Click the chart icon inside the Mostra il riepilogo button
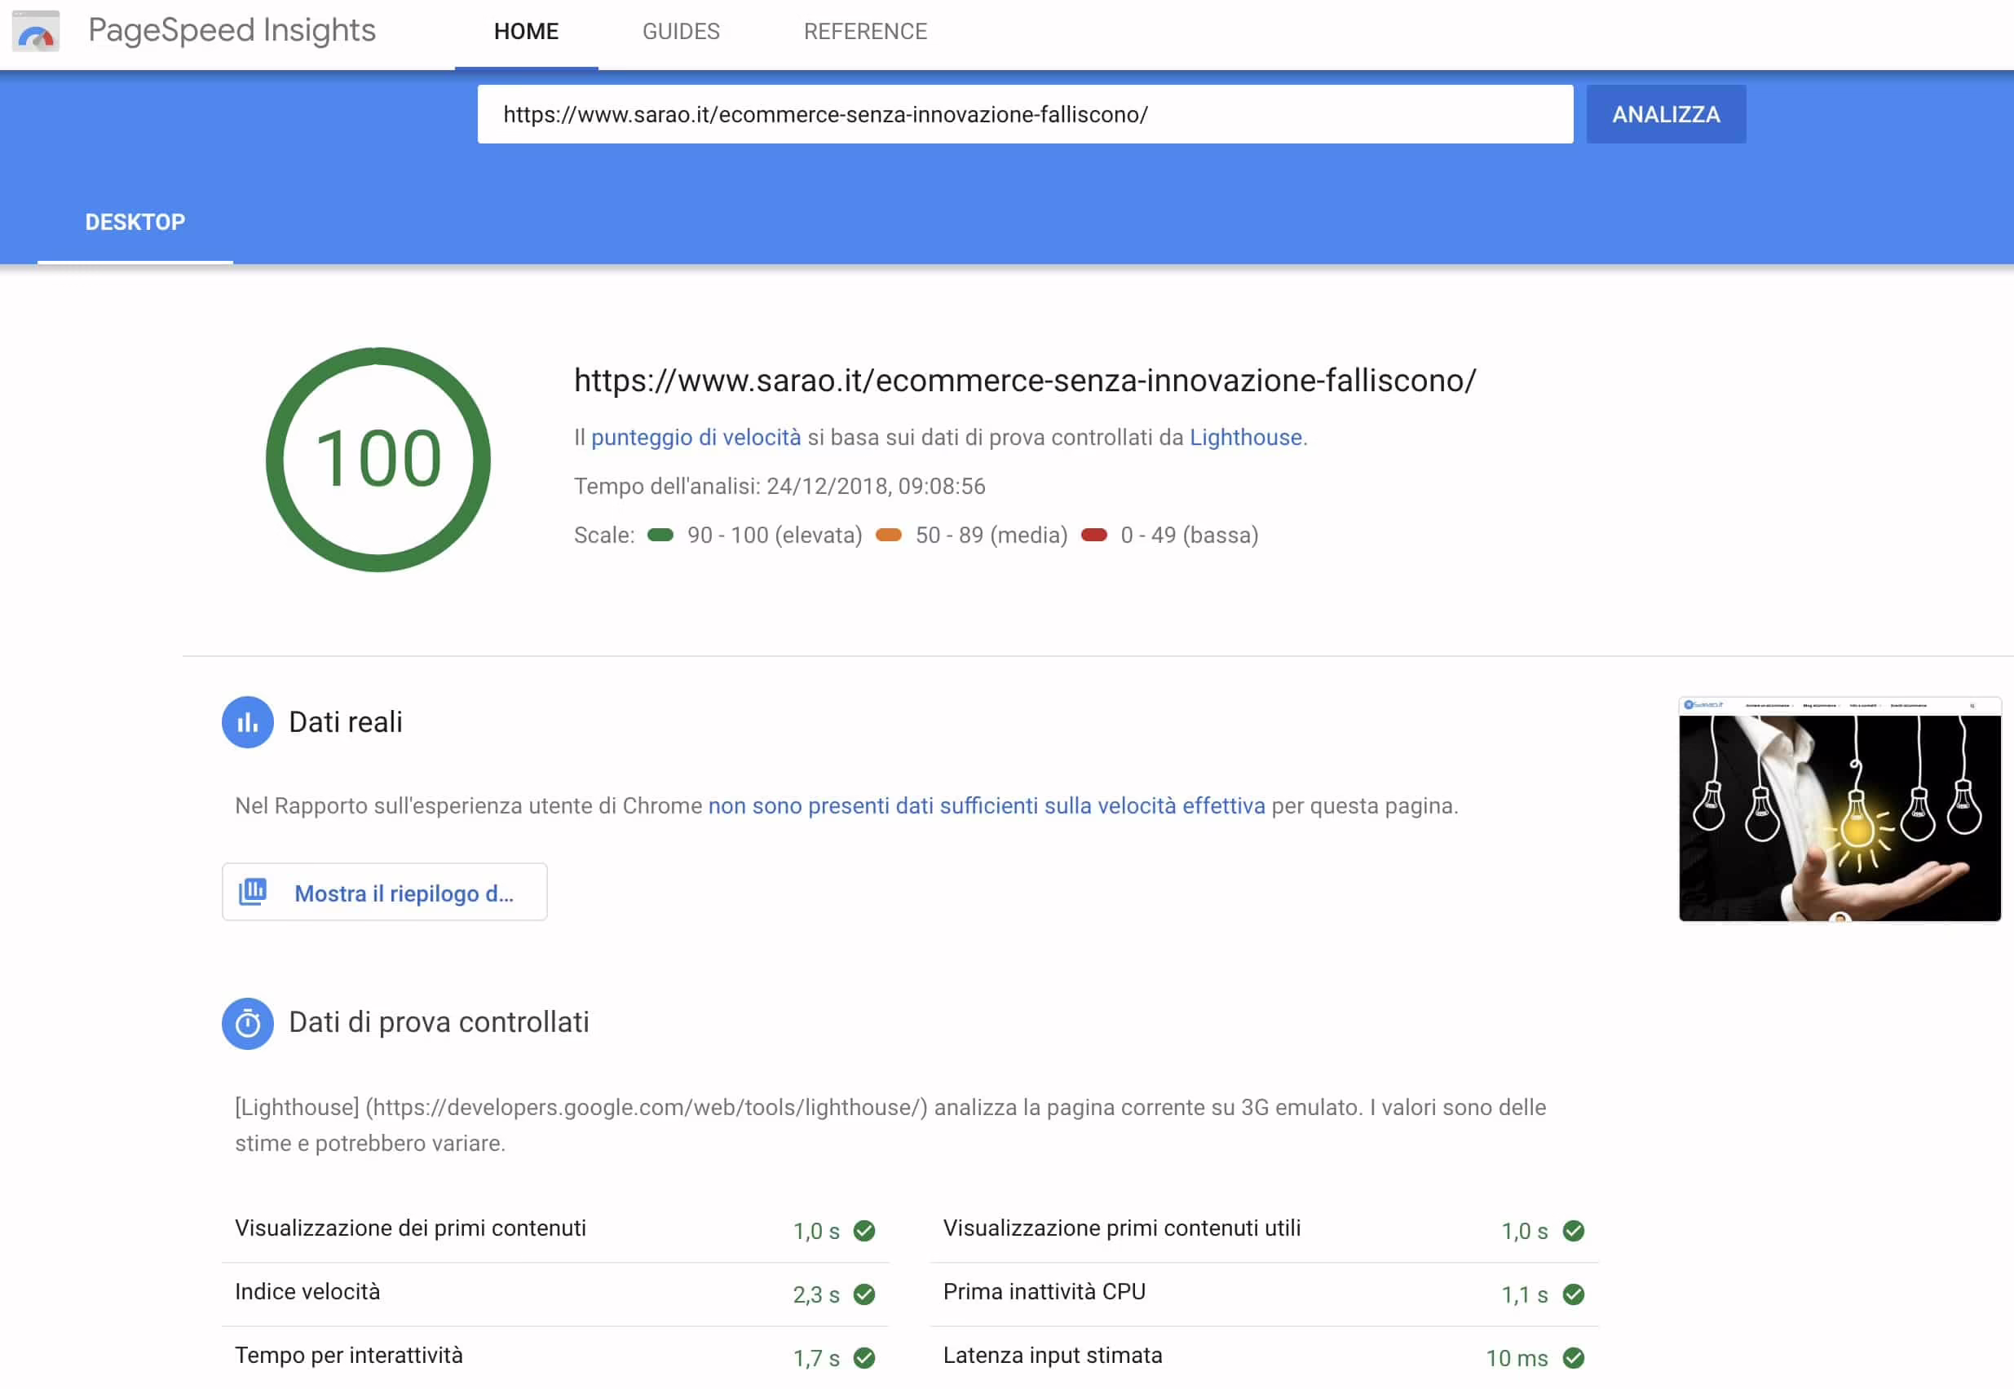The width and height of the screenshot is (2014, 1389). [x=251, y=891]
